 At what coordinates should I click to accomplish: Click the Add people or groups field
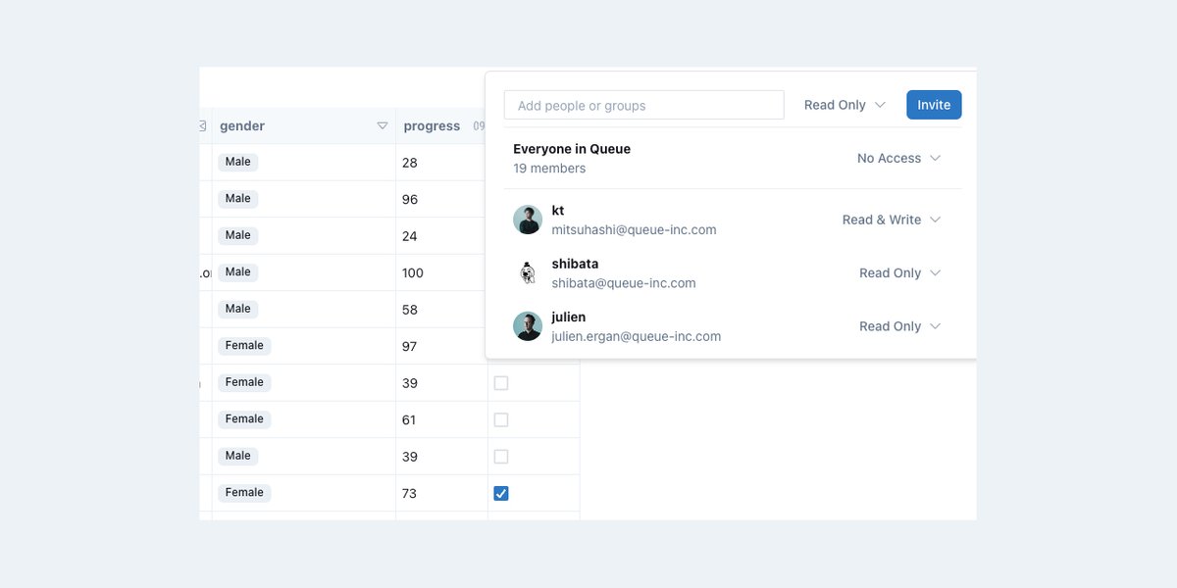click(643, 106)
